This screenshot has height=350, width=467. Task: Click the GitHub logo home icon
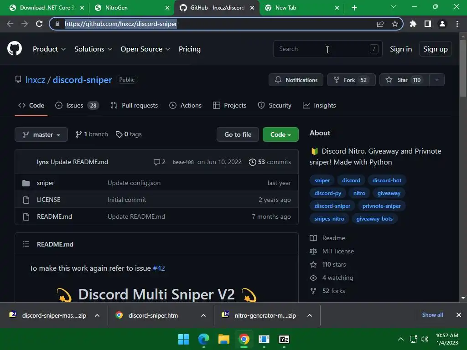tap(15, 48)
